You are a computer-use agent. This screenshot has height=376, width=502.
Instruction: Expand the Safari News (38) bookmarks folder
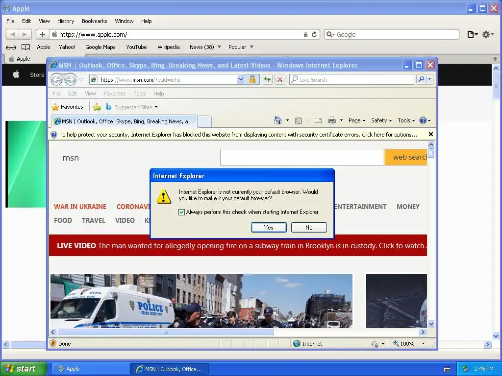205,47
